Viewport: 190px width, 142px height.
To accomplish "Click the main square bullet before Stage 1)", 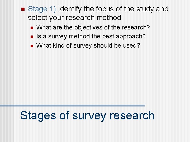I will [22, 9].
